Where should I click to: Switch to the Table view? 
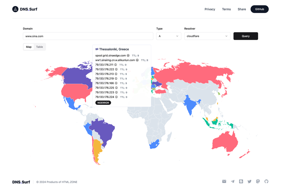click(40, 47)
